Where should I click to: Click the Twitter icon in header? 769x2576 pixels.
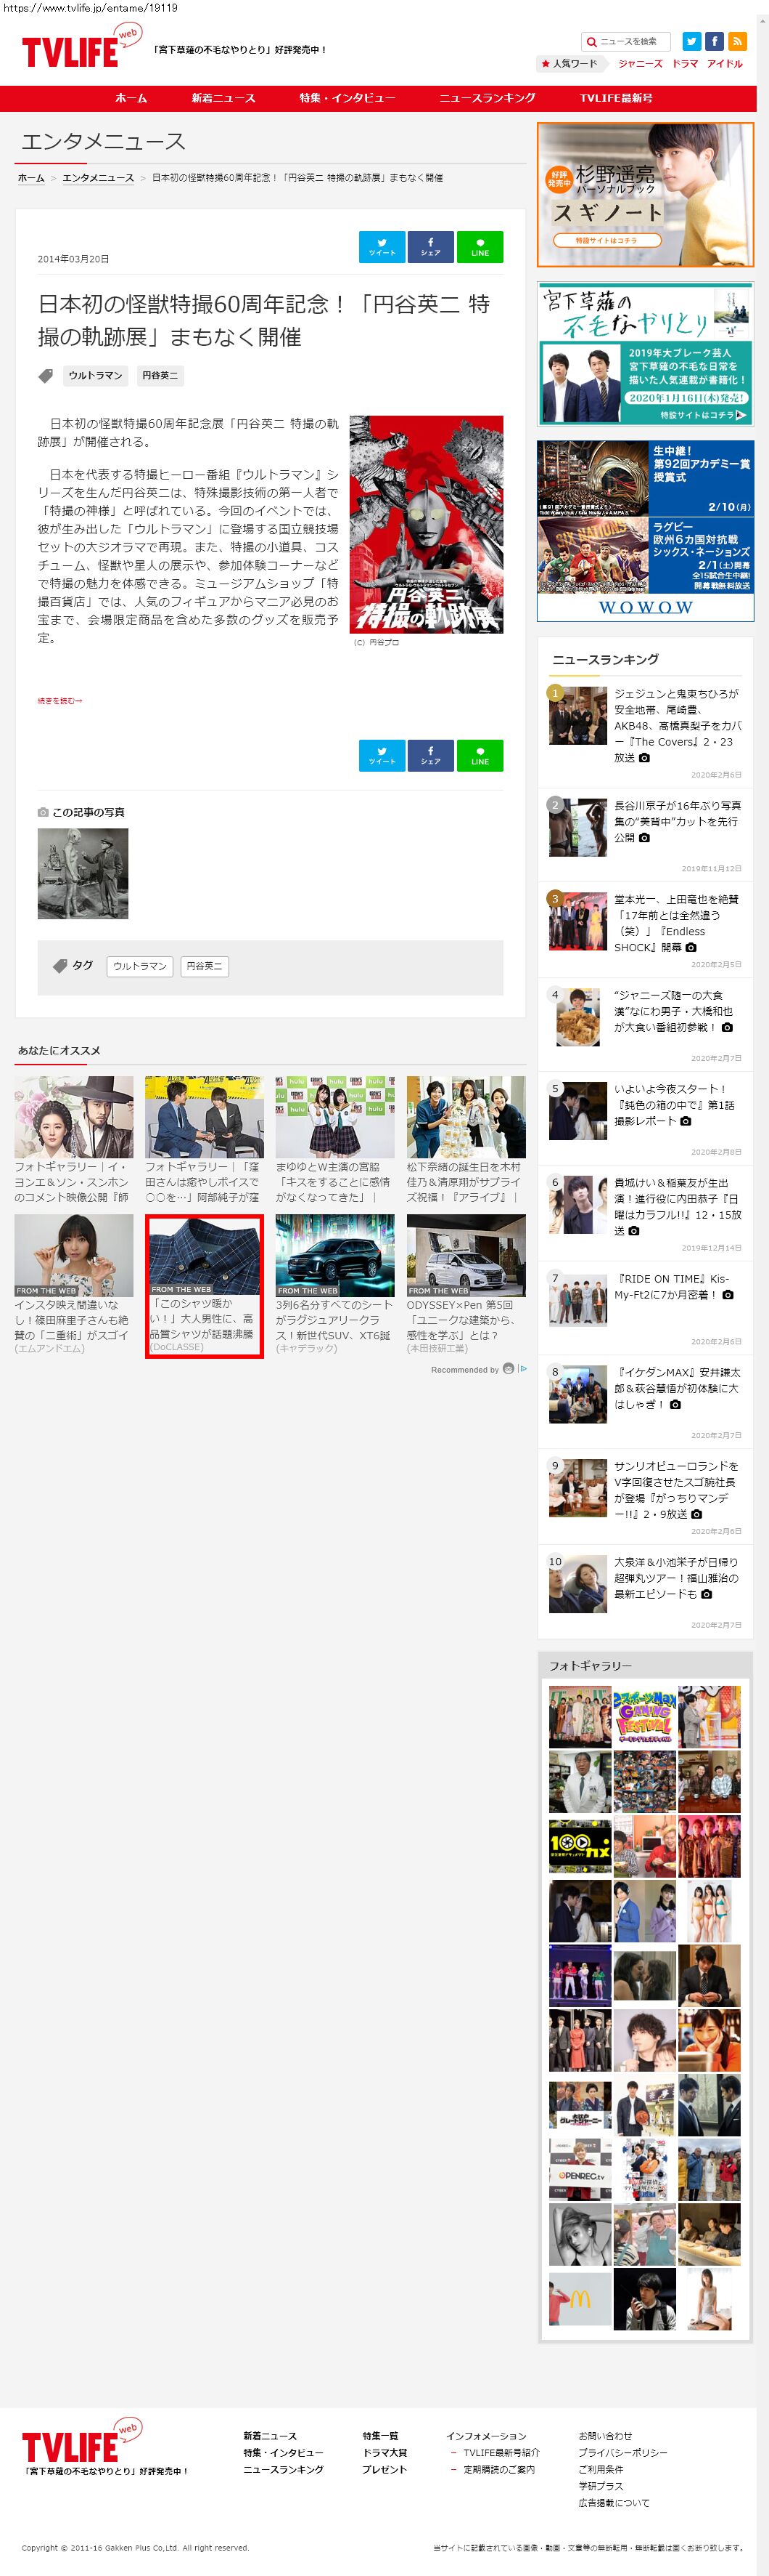pos(691,41)
